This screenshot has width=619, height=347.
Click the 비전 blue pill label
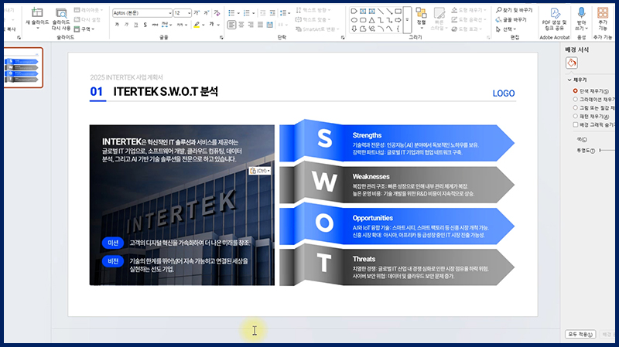[113, 261]
